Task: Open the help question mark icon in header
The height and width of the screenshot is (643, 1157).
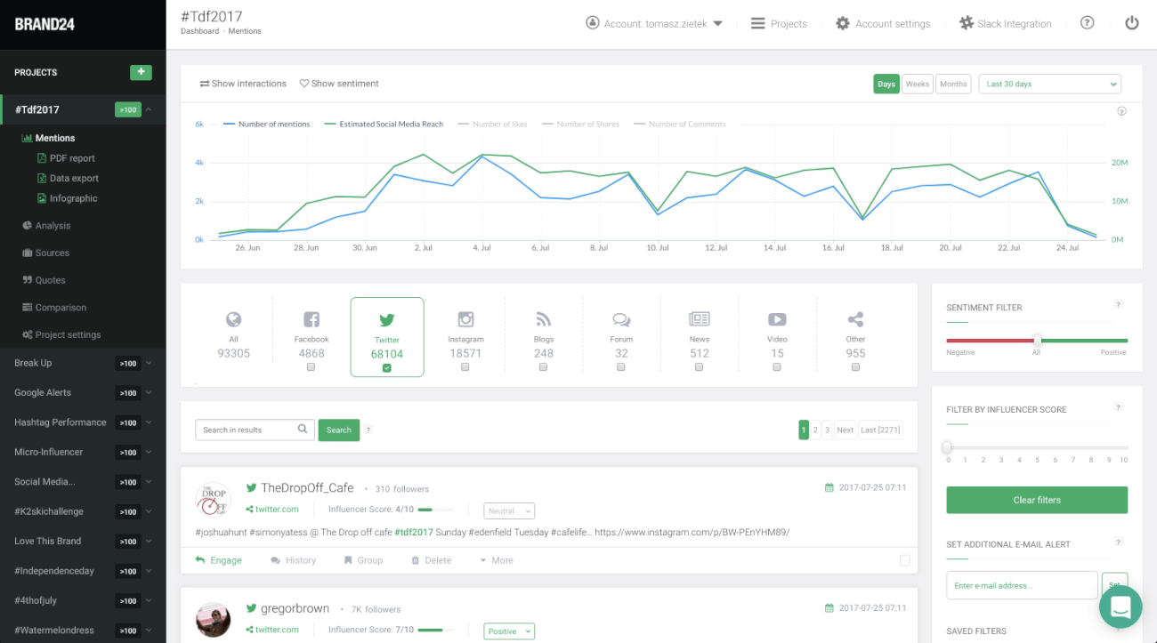Action: coord(1087,23)
